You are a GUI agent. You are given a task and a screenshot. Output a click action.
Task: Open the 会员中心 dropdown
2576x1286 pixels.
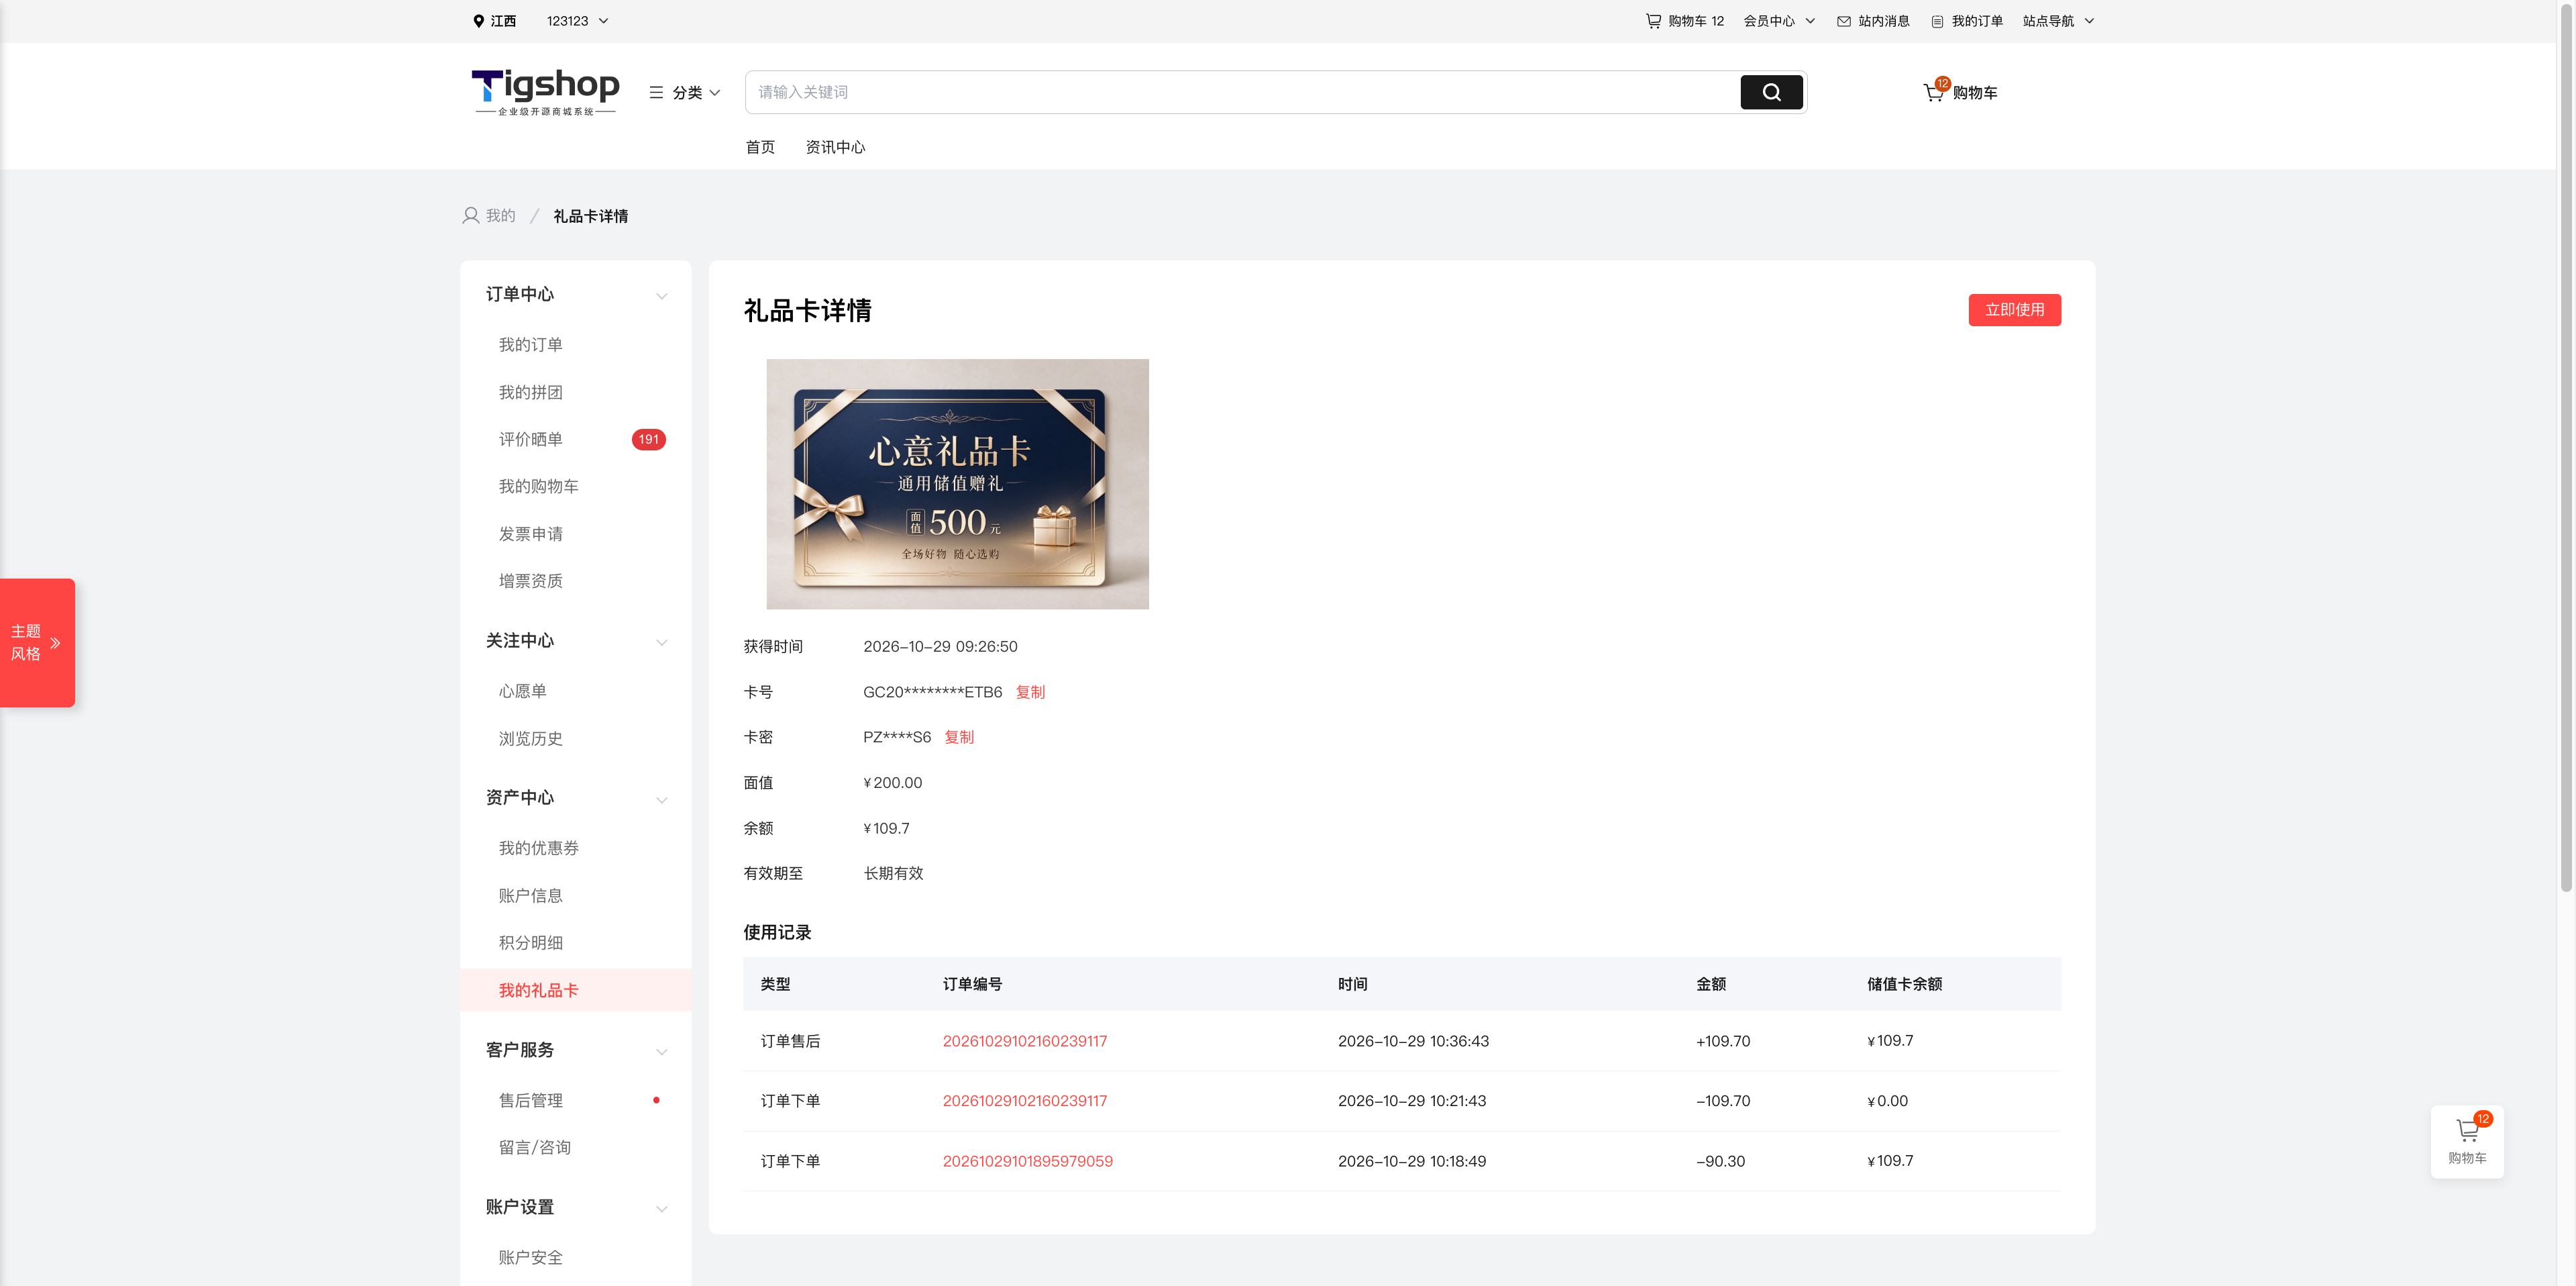point(1779,21)
